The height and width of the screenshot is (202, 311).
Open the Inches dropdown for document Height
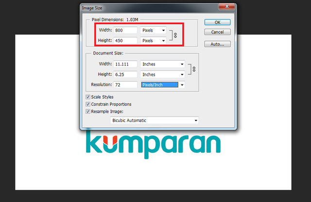(162, 74)
